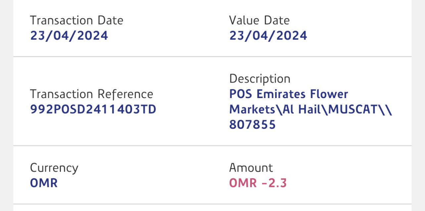
Task: Click the Value Date label
Action: coord(259,20)
